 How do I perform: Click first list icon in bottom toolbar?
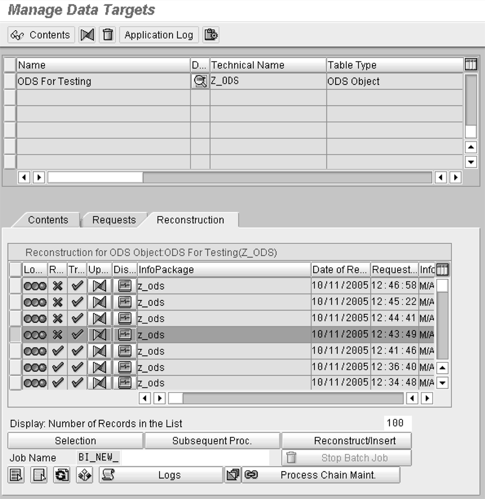[16, 475]
